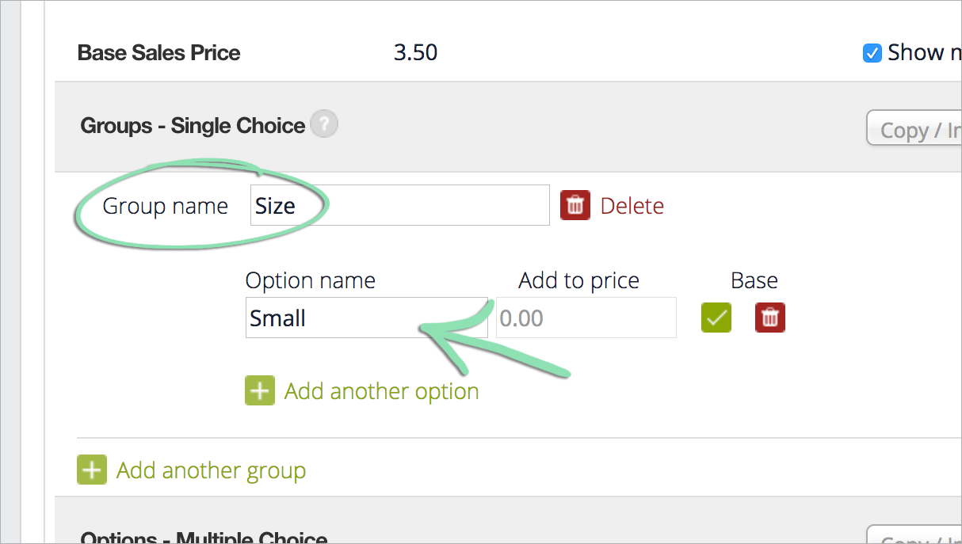Viewport: 962px width, 544px height.
Task: Focus the Option name field containing Small
Action: 367,318
